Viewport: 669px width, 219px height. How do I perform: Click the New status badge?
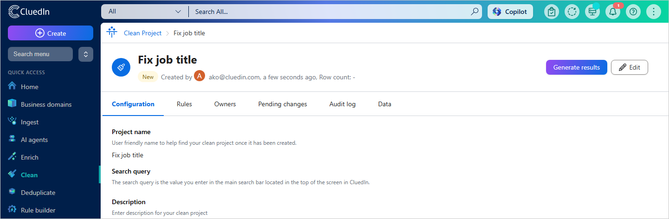(148, 77)
